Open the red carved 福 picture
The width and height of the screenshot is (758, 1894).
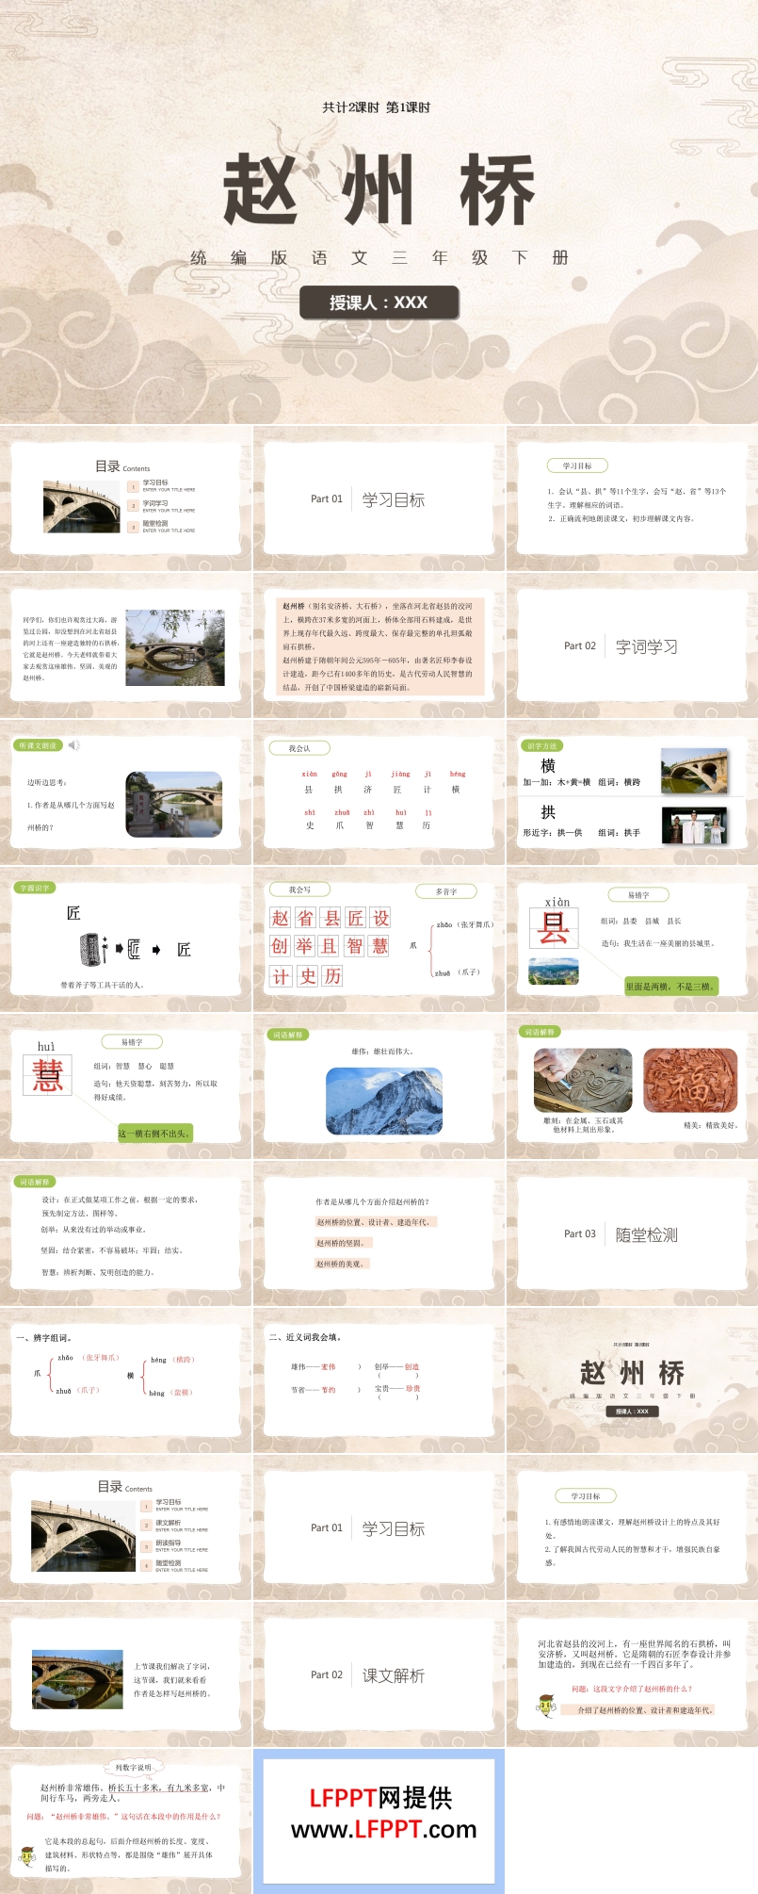click(x=690, y=1080)
